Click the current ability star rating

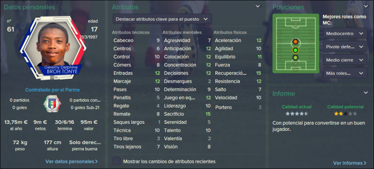tap(297, 114)
